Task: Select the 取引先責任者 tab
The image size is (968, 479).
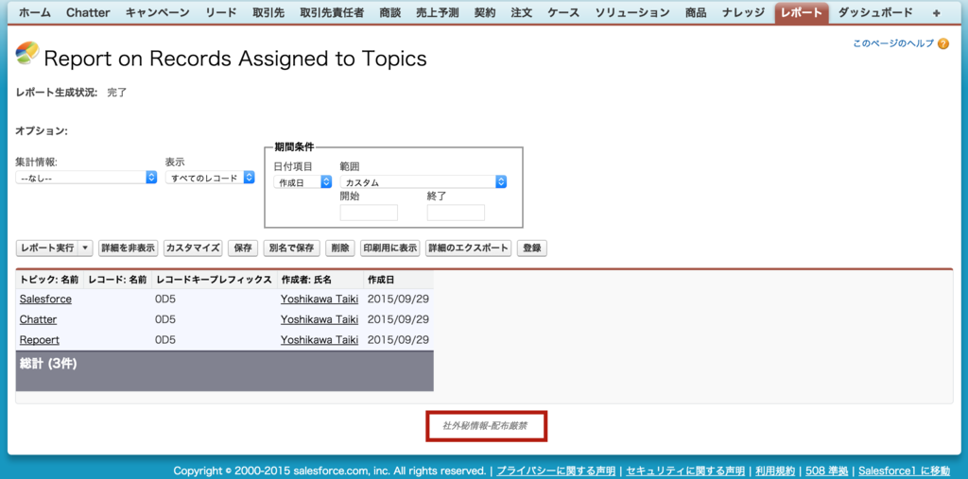Action: (x=332, y=13)
